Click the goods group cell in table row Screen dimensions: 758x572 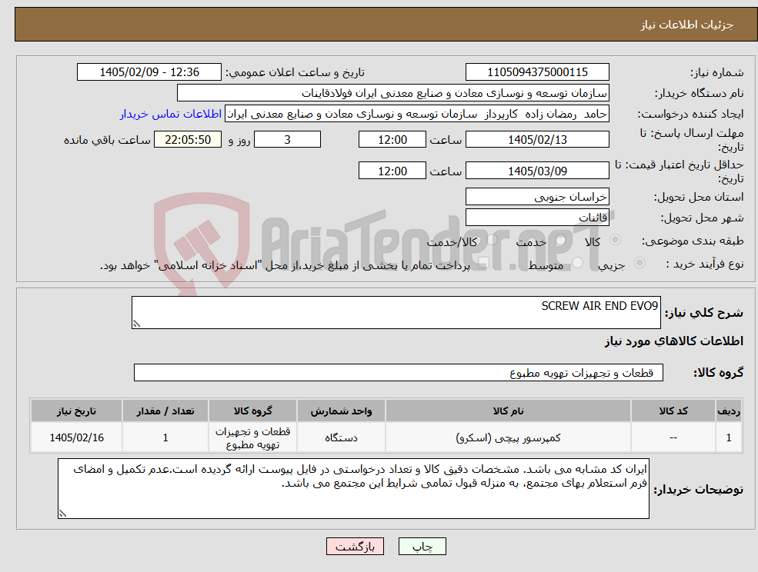point(252,437)
